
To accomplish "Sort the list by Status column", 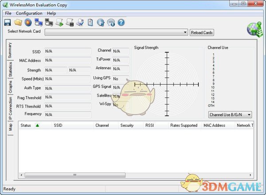I will 35,125.
